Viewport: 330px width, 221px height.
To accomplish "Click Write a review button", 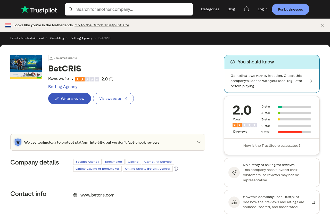I will [x=70, y=99].
